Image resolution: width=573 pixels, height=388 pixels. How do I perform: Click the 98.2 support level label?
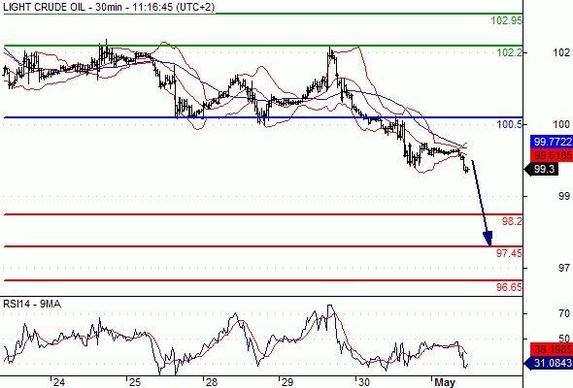(512, 221)
